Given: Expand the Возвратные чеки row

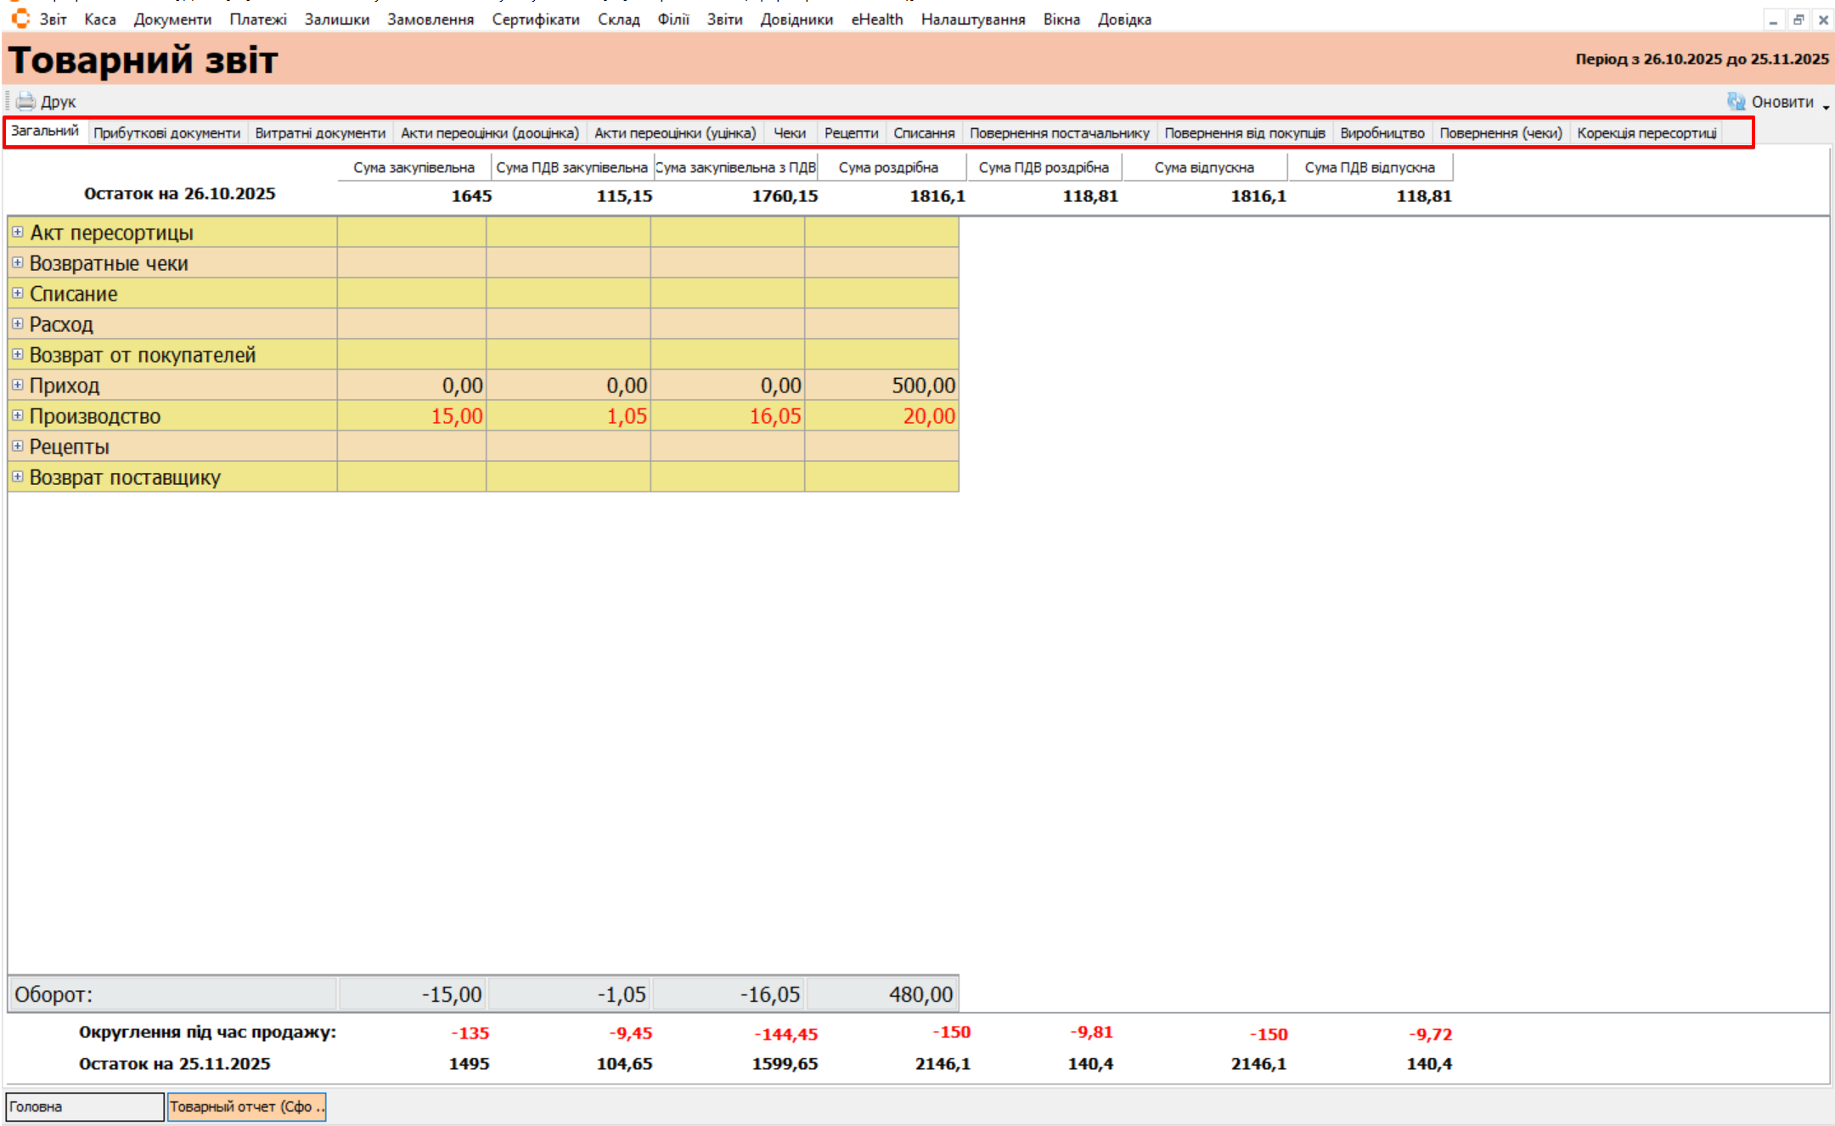Looking at the screenshot, I should coord(17,262).
